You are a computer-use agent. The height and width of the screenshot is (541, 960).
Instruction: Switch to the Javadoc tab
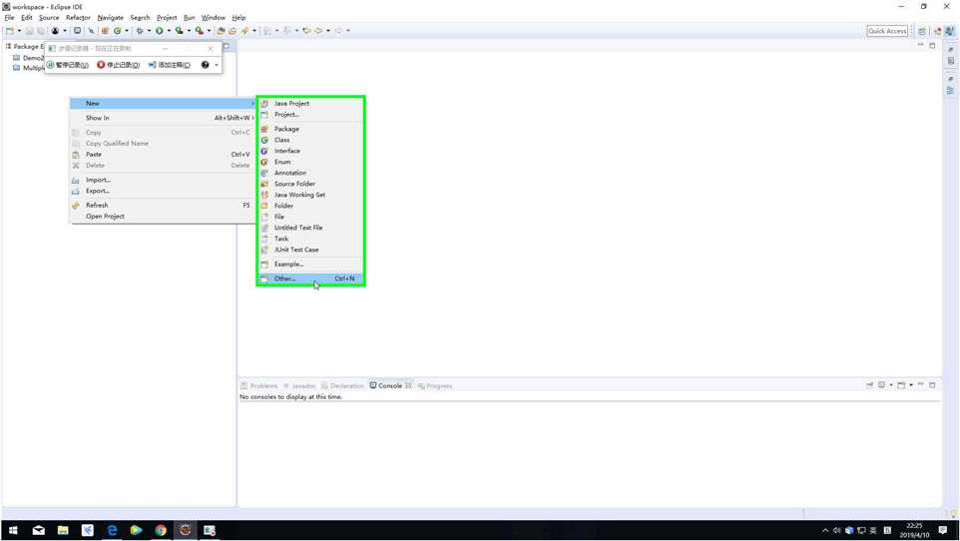[299, 386]
